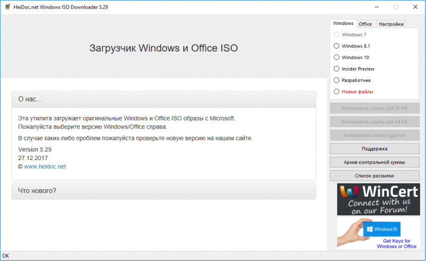Click Копировать ссылку для 32 bit button
The height and width of the screenshot is (261, 426).
tap(375, 108)
